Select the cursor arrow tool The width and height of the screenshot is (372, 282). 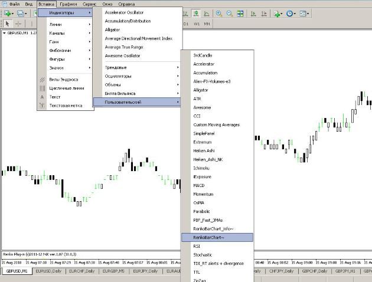coord(7,24)
